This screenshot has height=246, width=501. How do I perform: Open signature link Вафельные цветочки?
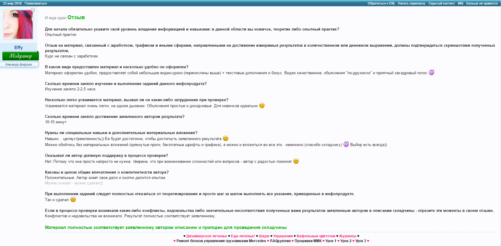tap(316, 236)
